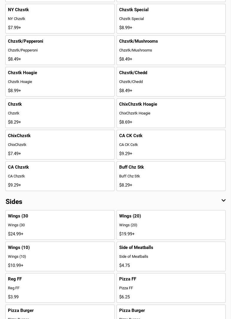Open the ChixChzstk Hoagie item
Screen dimensions: 231x319
click(x=171, y=113)
